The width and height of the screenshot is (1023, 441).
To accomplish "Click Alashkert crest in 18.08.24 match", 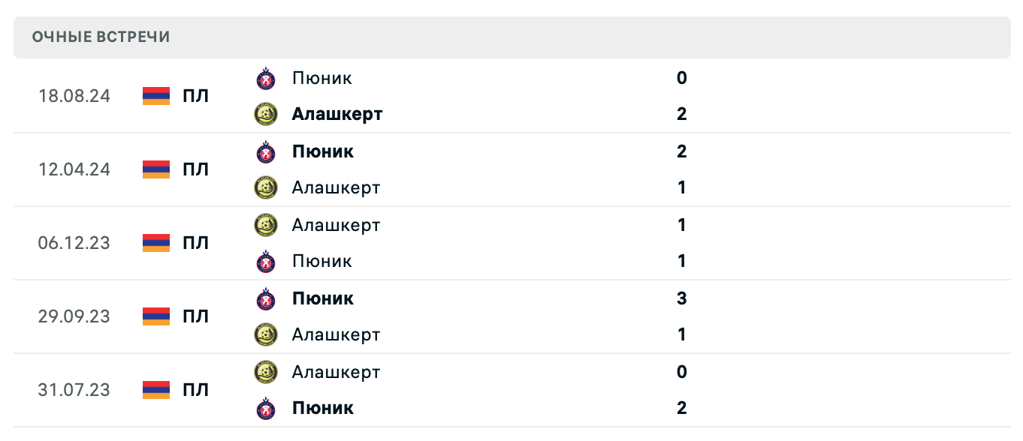I will pyautogui.click(x=266, y=114).
